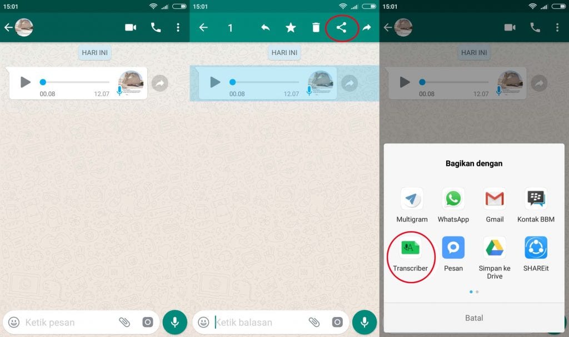Start a voice call from left chat header
Image resolution: width=569 pixels, height=337 pixels.
[156, 28]
